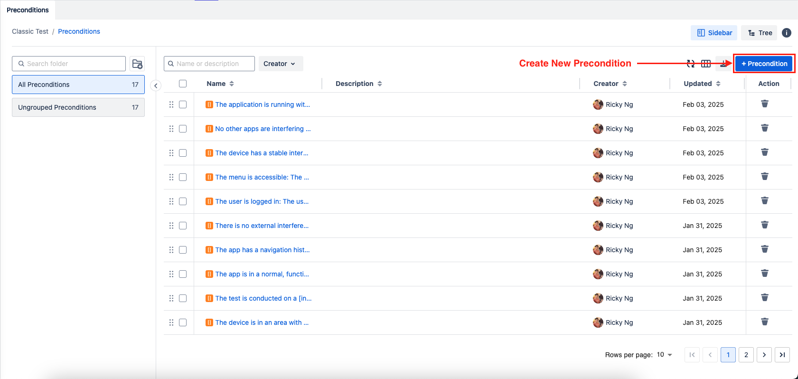The image size is (798, 379).
Task: Open the column settings grid icon
Action: (706, 64)
